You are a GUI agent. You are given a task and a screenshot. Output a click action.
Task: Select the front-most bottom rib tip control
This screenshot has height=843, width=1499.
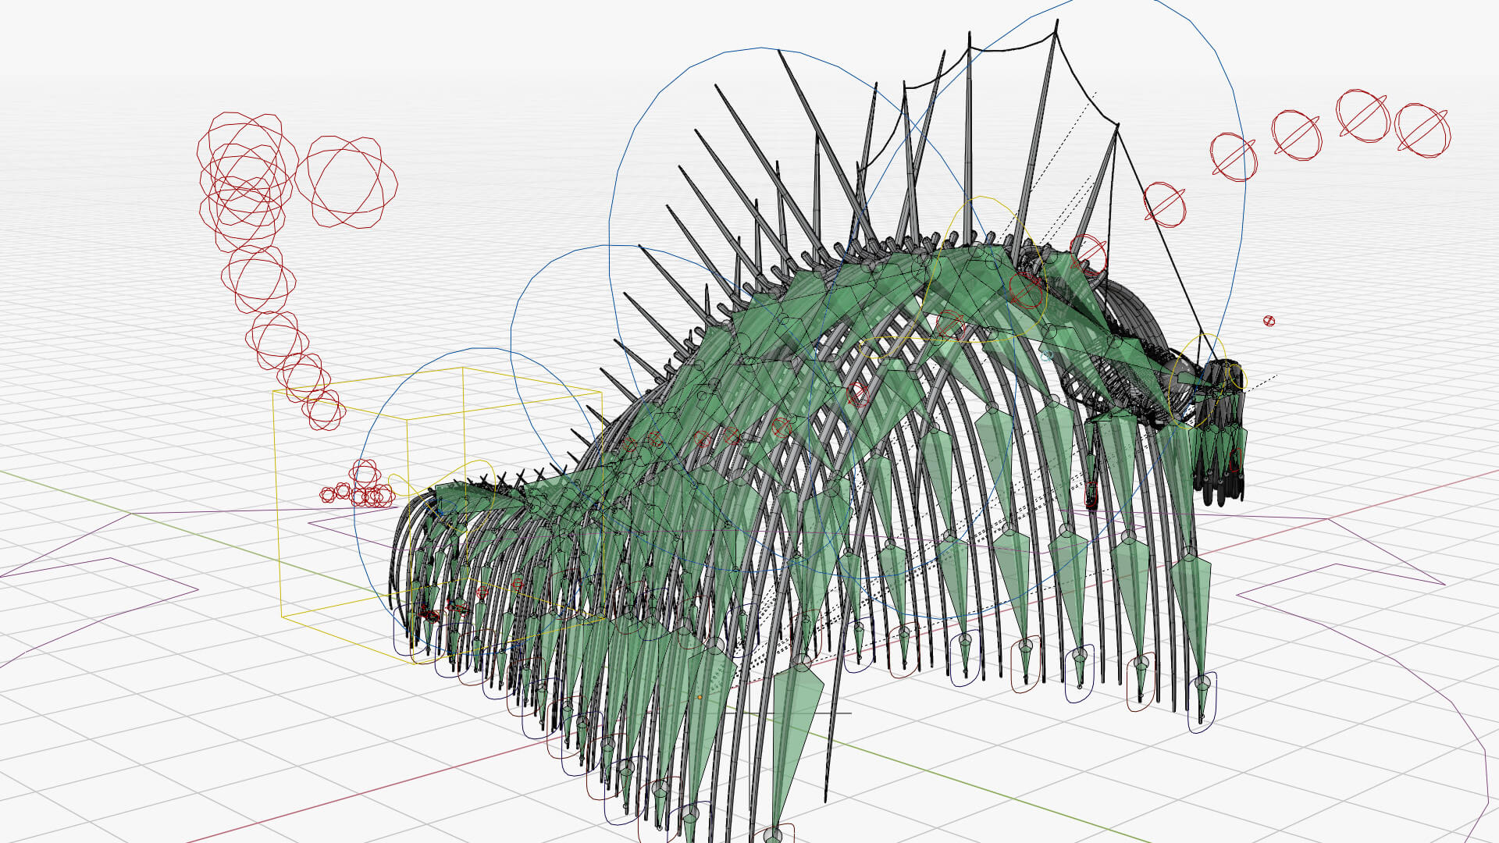(773, 834)
